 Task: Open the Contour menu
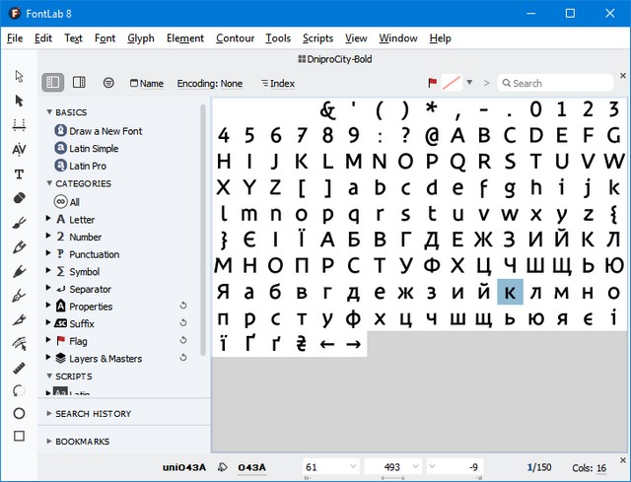[x=235, y=38]
